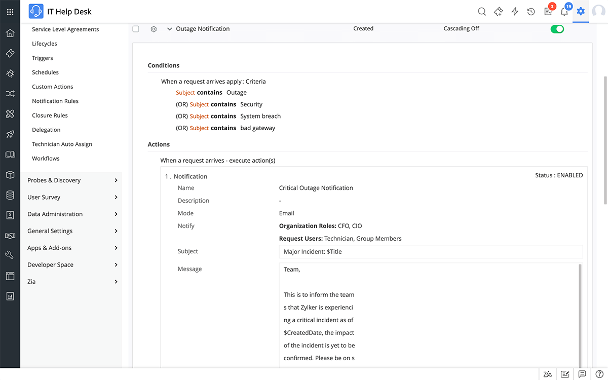The image size is (608, 380).
Task: Click the Subject field with Major Incident
Action: pos(430,251)
